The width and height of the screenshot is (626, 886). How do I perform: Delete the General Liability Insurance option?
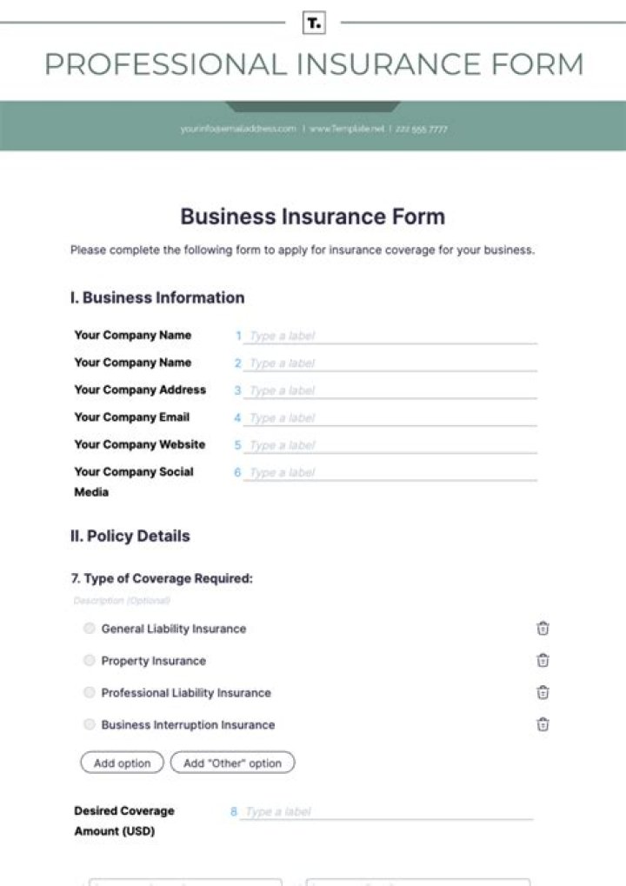[543, 629]
